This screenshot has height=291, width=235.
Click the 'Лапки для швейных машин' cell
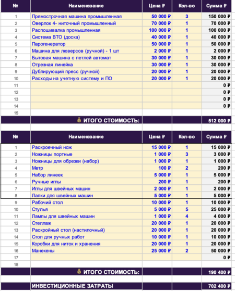point(86,195)
